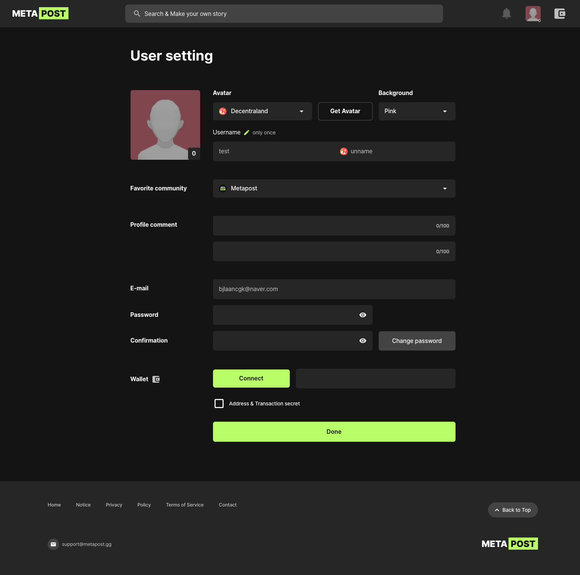Click the Get Avatar button

pyautogui.click(x=345, y=111)
